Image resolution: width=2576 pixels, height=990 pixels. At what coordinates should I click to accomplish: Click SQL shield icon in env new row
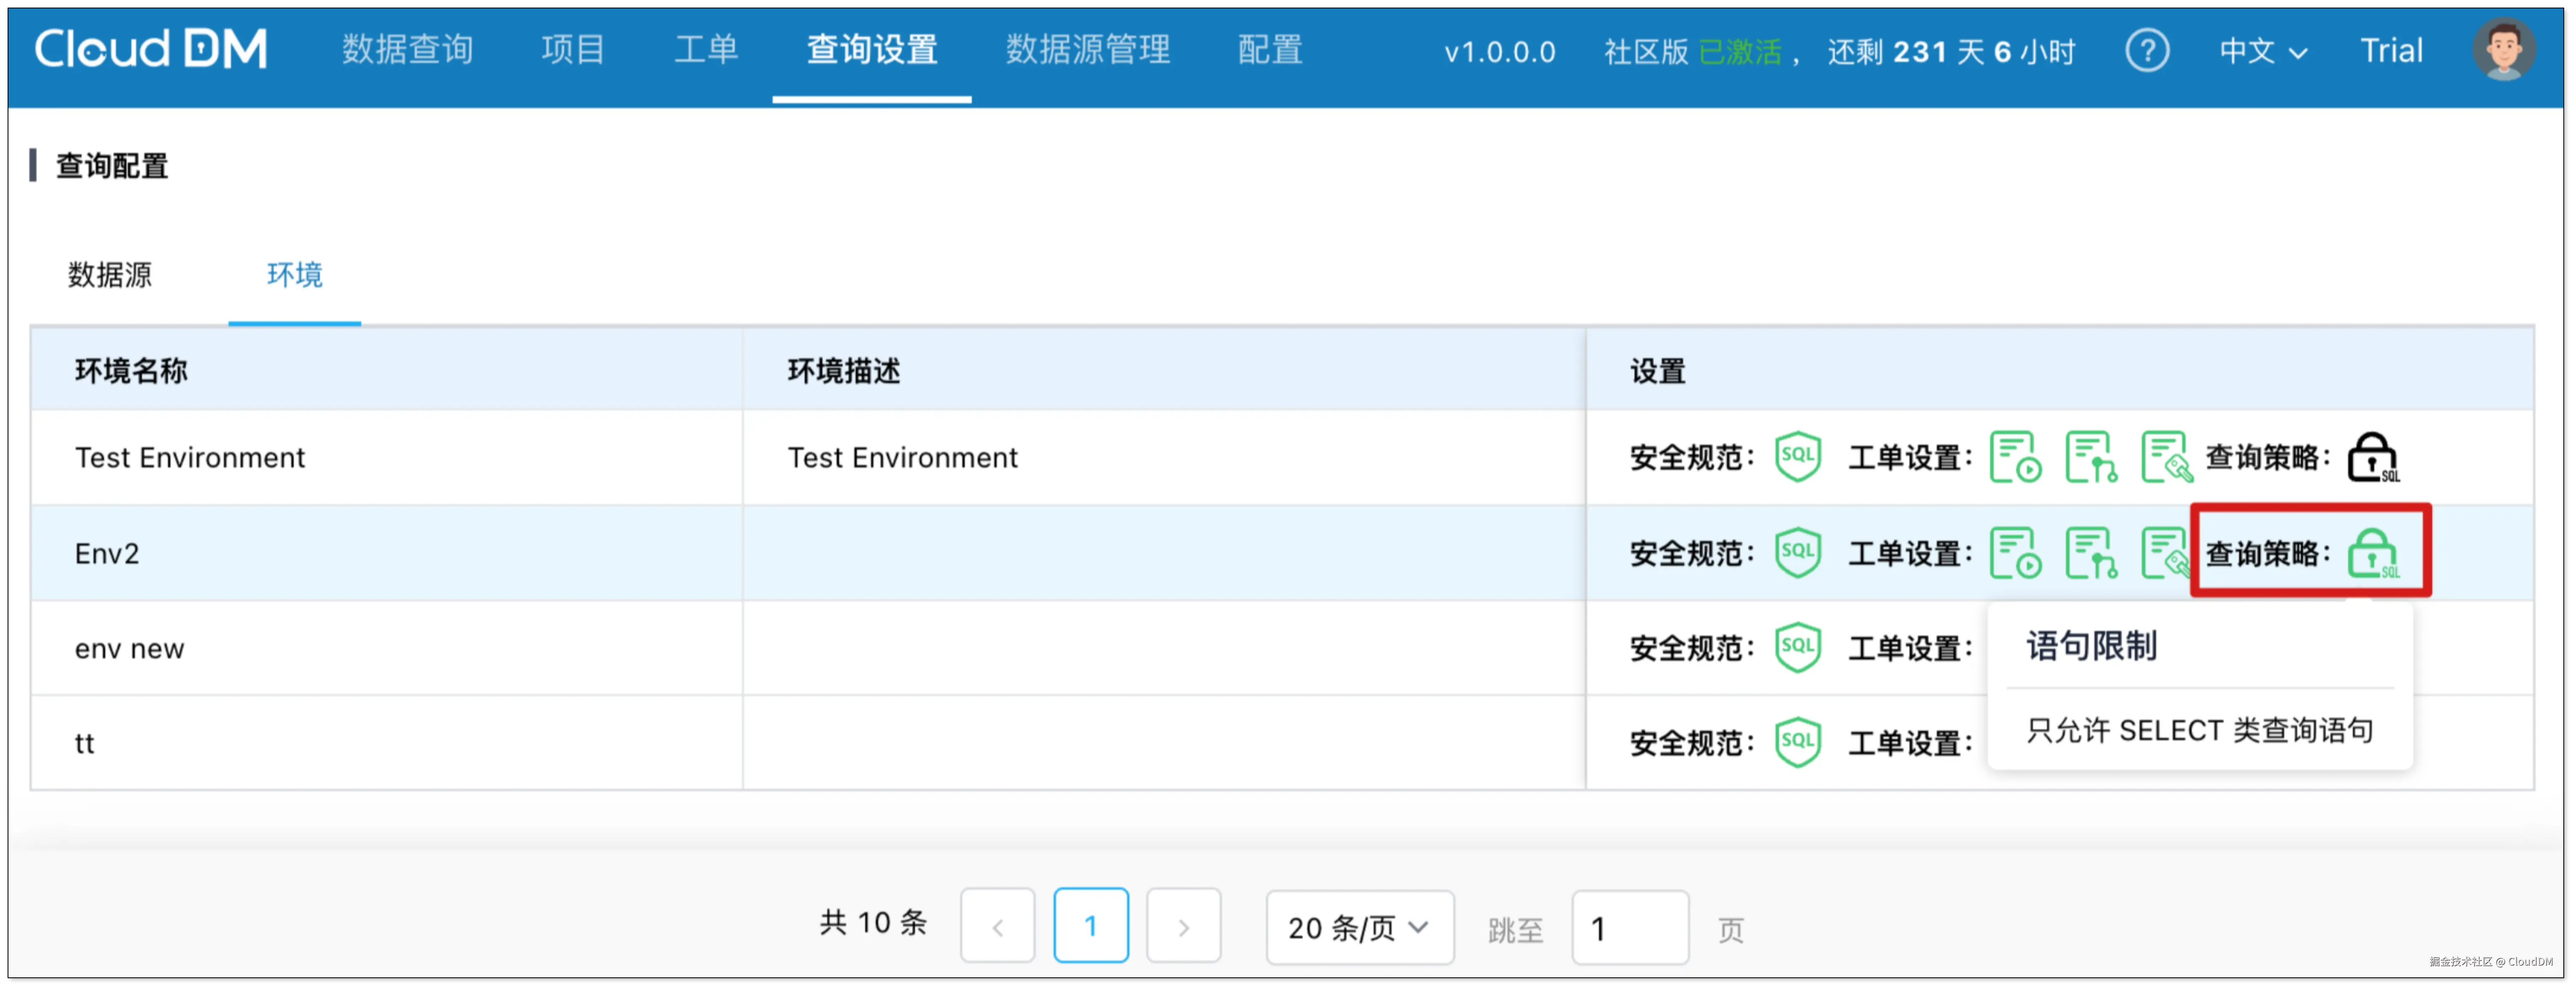click(x=1797, y=647)
